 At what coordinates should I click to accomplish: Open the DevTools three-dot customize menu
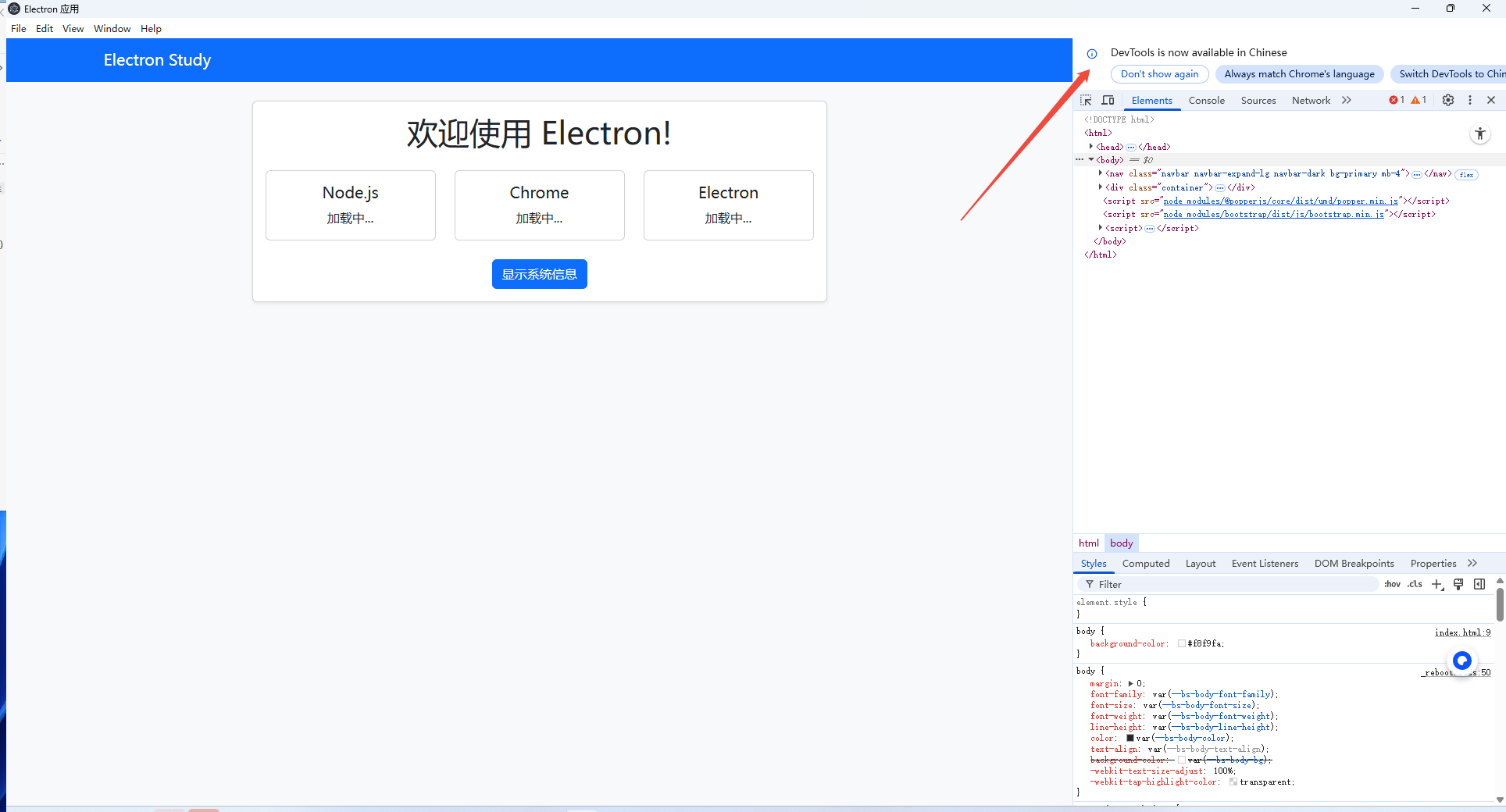1470,100
